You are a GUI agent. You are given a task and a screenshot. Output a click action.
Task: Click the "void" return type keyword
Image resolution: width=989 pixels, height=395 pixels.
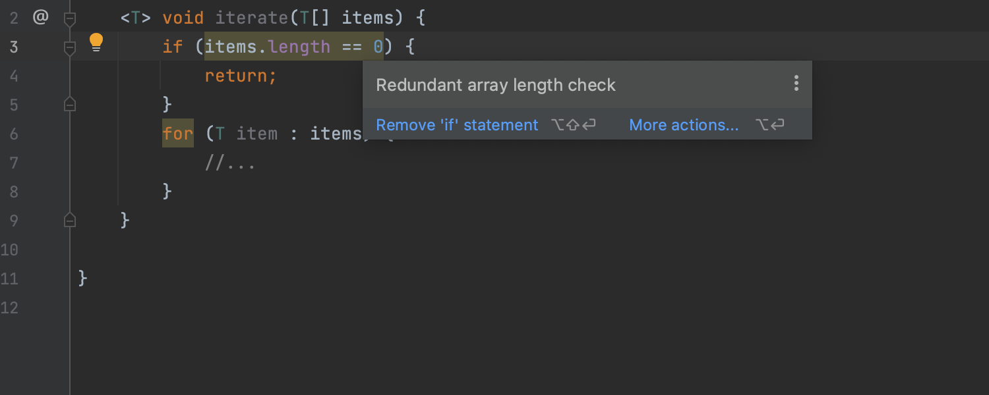pos(183,18)
